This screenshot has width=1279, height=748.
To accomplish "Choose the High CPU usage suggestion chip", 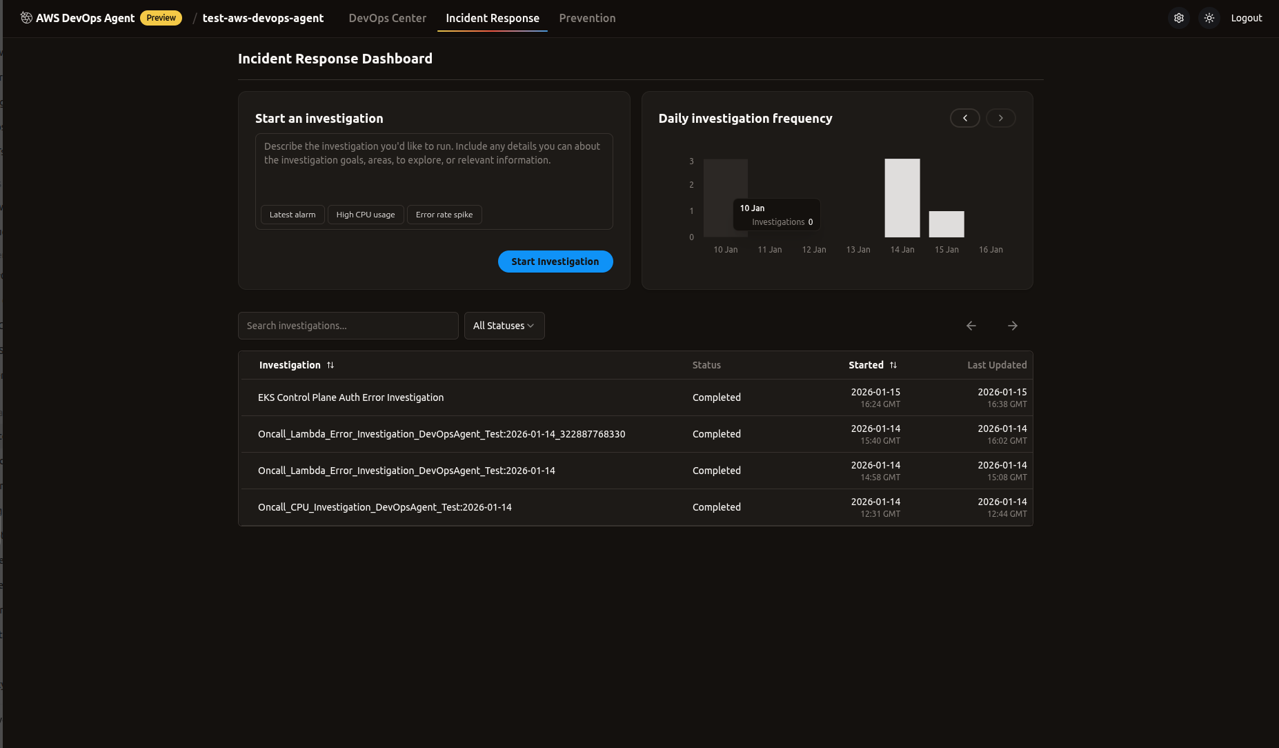I will point(366,215).
